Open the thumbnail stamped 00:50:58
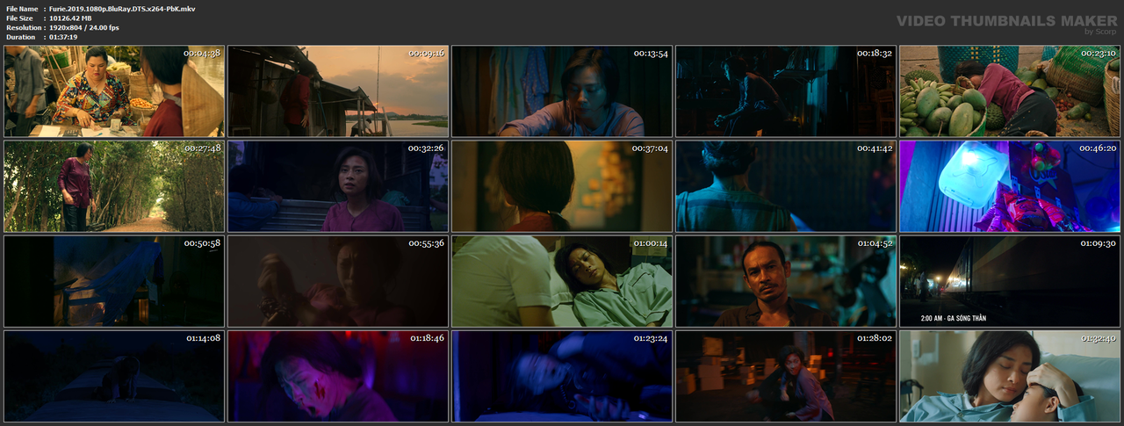 point(114,281)
